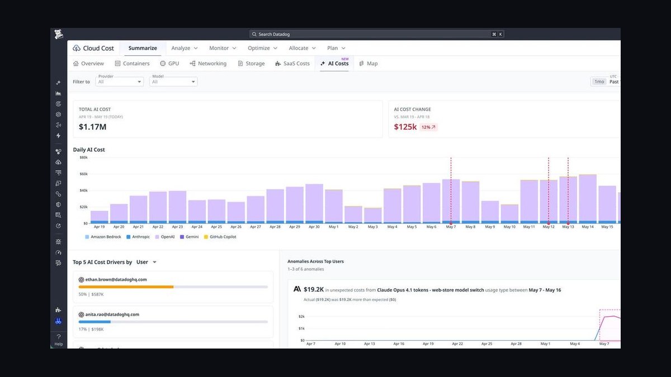
Task: Click the hexagon sidebar icon
Action: click(x=59, y=114)
